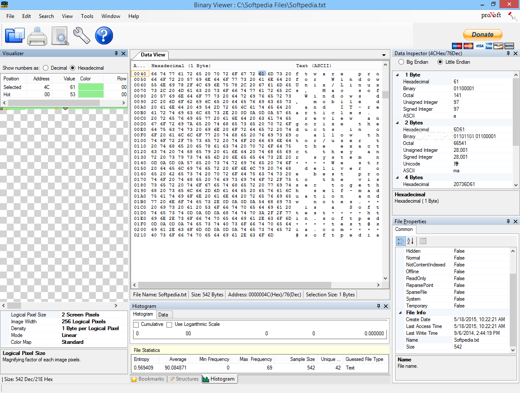Close the Data Inspector panel
The width and height of the screenshot is (520, 393).
[516, 53]
